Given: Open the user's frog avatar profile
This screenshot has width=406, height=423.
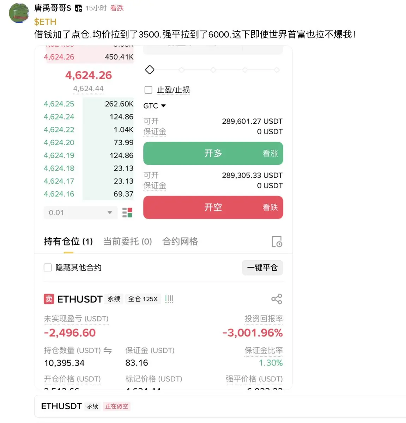Looking at the screenshot, I should (x=19, y=13).
